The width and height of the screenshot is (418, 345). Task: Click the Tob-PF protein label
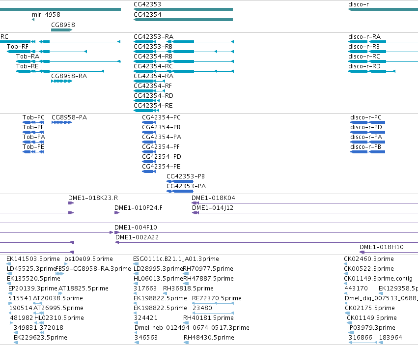(x=33, y=128)
